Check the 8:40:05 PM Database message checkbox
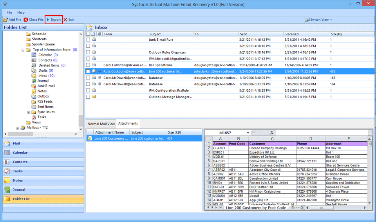This screenshot has height=222, width=376. point(88,78)
